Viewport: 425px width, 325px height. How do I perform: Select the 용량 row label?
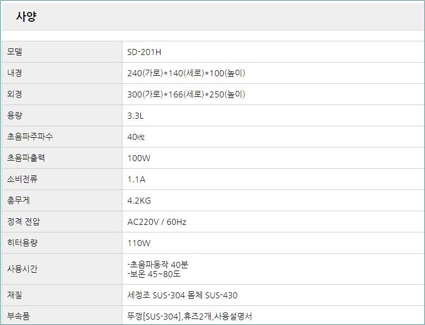click(x=15, y=115)
